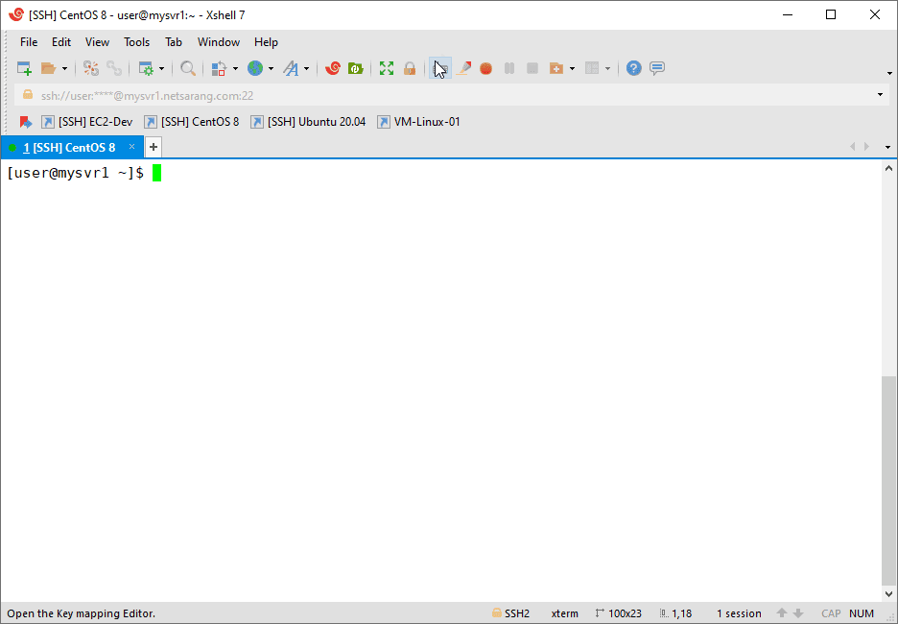Open [SSH] EC2-Dev session link

[x=87, y=122]
